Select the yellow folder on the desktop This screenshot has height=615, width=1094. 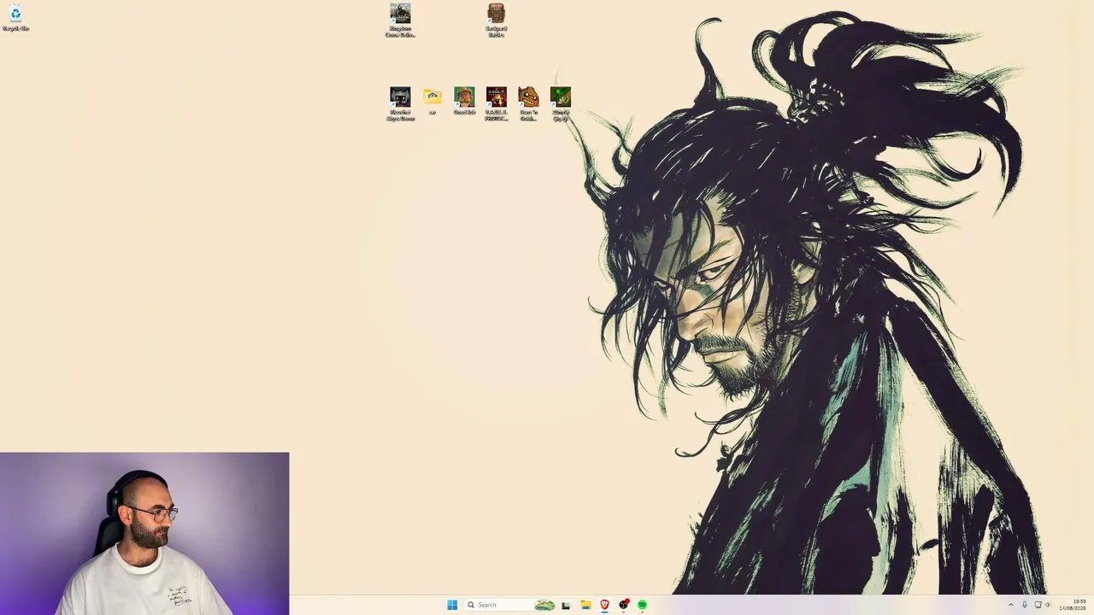432,100
